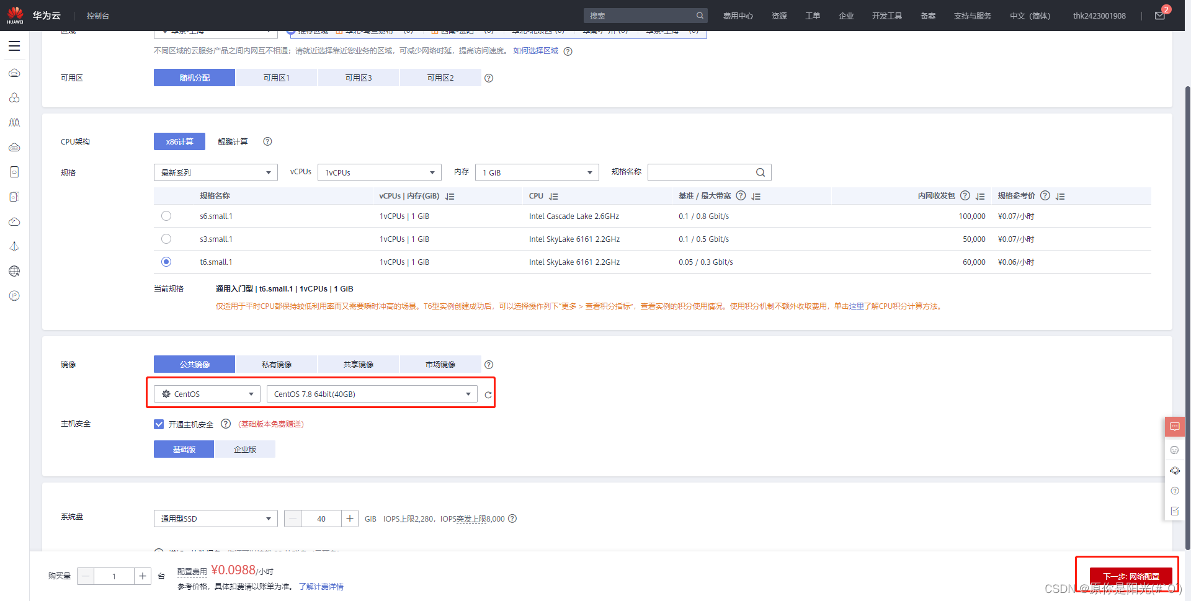Open the 中文 (简体) language menu
Viewport: 1191px width, 601px height.
pos(1030,16)
